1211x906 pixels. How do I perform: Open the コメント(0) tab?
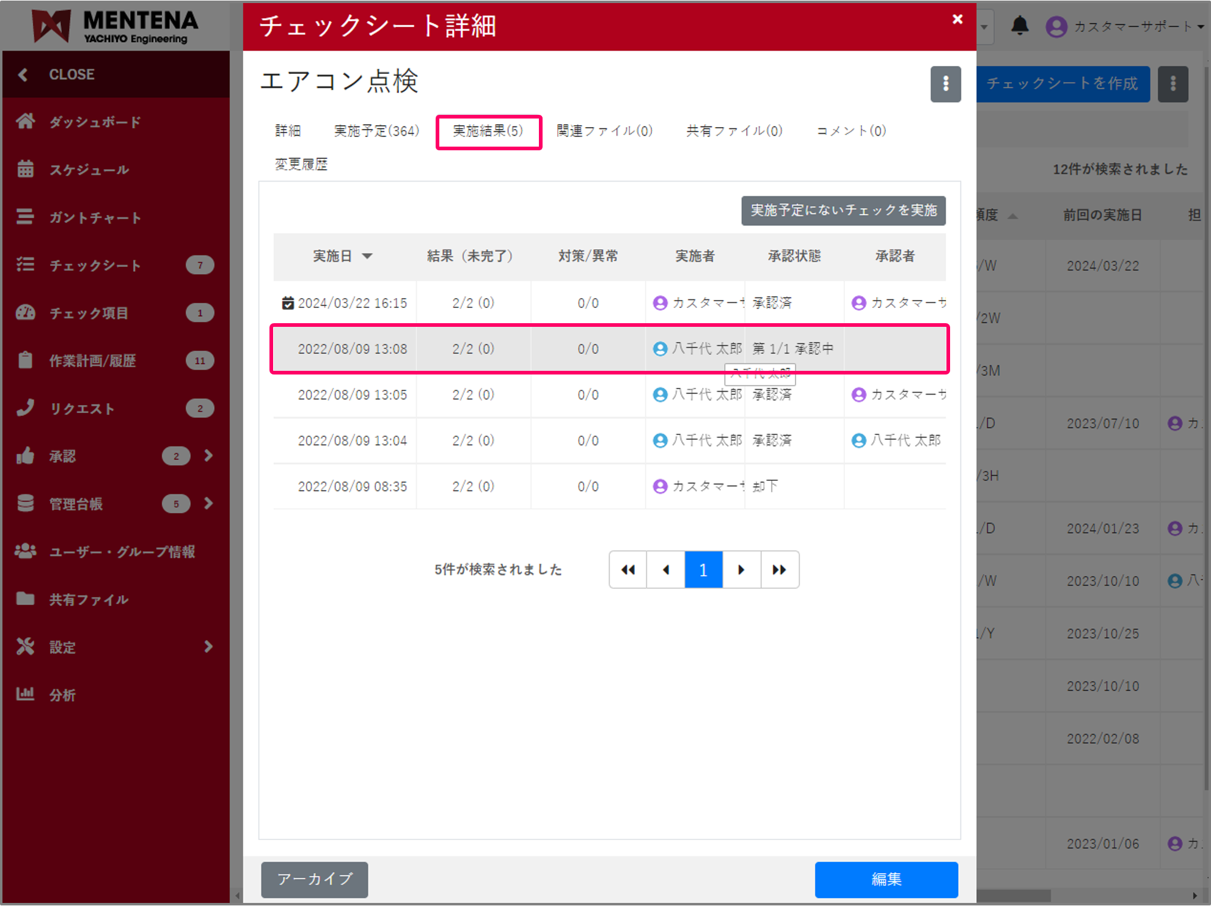[851, 130]
